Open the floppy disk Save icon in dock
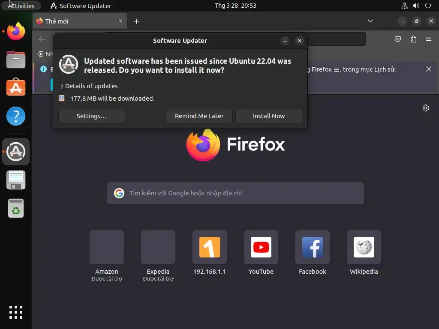This screenshot has height=329, width=439. [16, 180]
